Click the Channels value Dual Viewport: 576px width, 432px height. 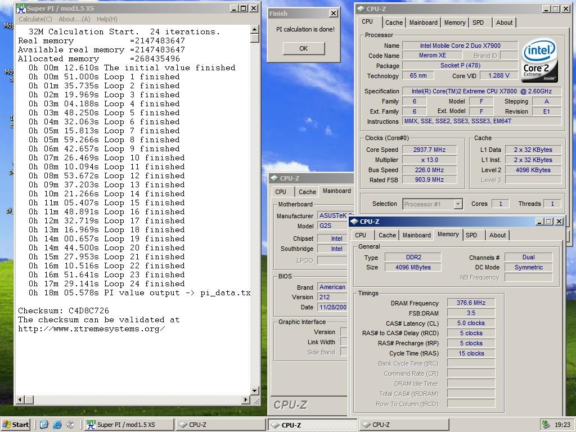pos(529,257)
